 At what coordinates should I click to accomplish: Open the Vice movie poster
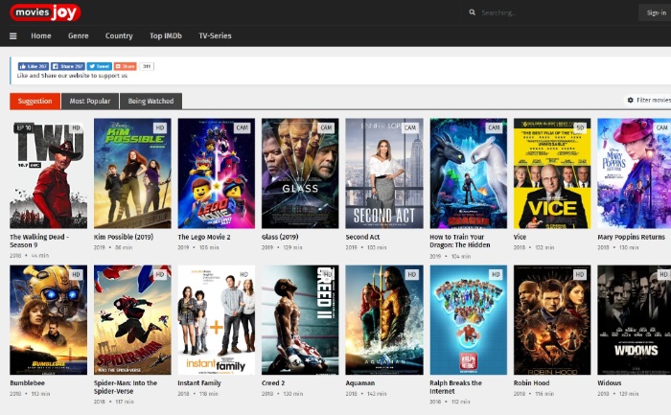[552, 173]
